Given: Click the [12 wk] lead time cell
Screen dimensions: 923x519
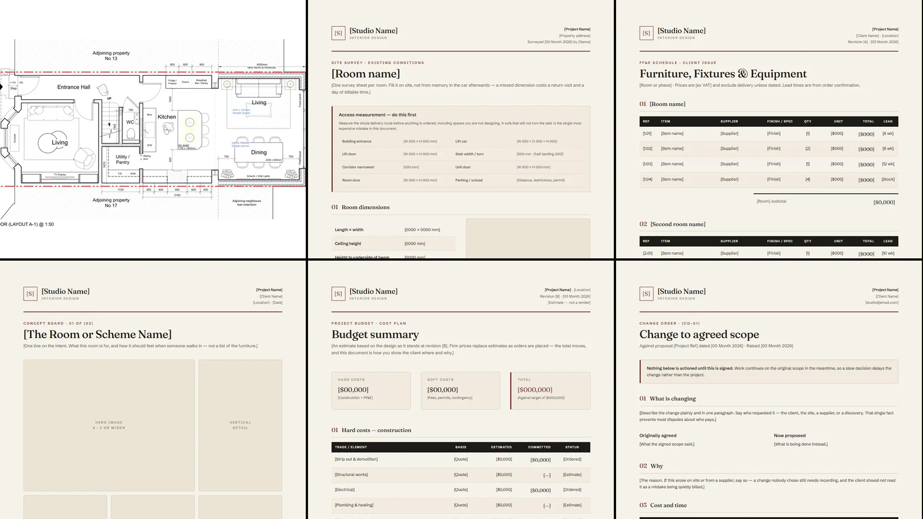Looking at the screenshot, I should (x=888, y=164).
